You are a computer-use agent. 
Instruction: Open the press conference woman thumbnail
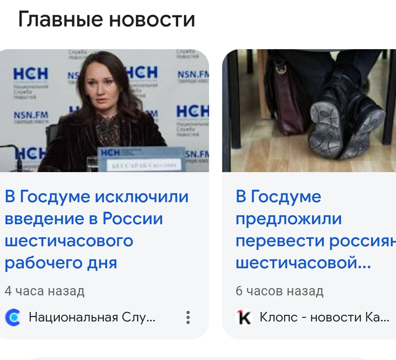pos(104,110)
